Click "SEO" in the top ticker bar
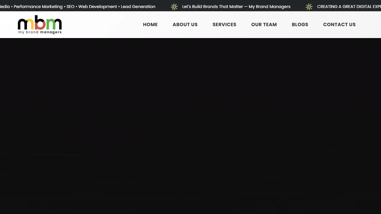 click(x=71, y=7)
